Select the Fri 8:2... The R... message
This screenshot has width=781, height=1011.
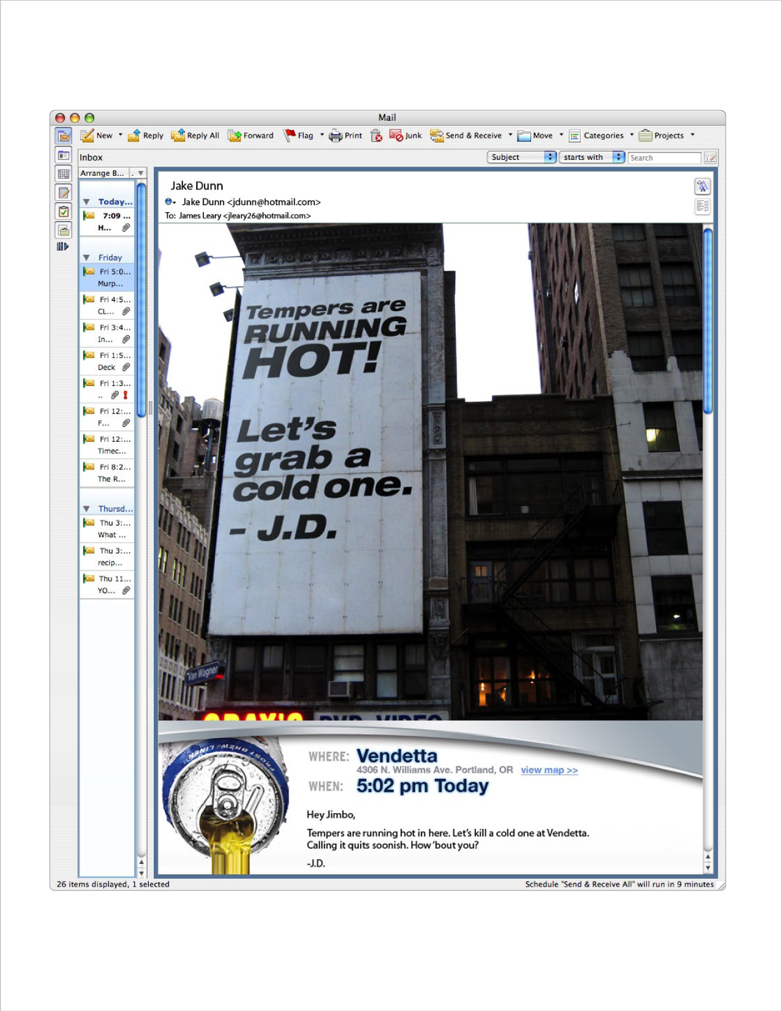pyautogui.click(x=107, y=472)
